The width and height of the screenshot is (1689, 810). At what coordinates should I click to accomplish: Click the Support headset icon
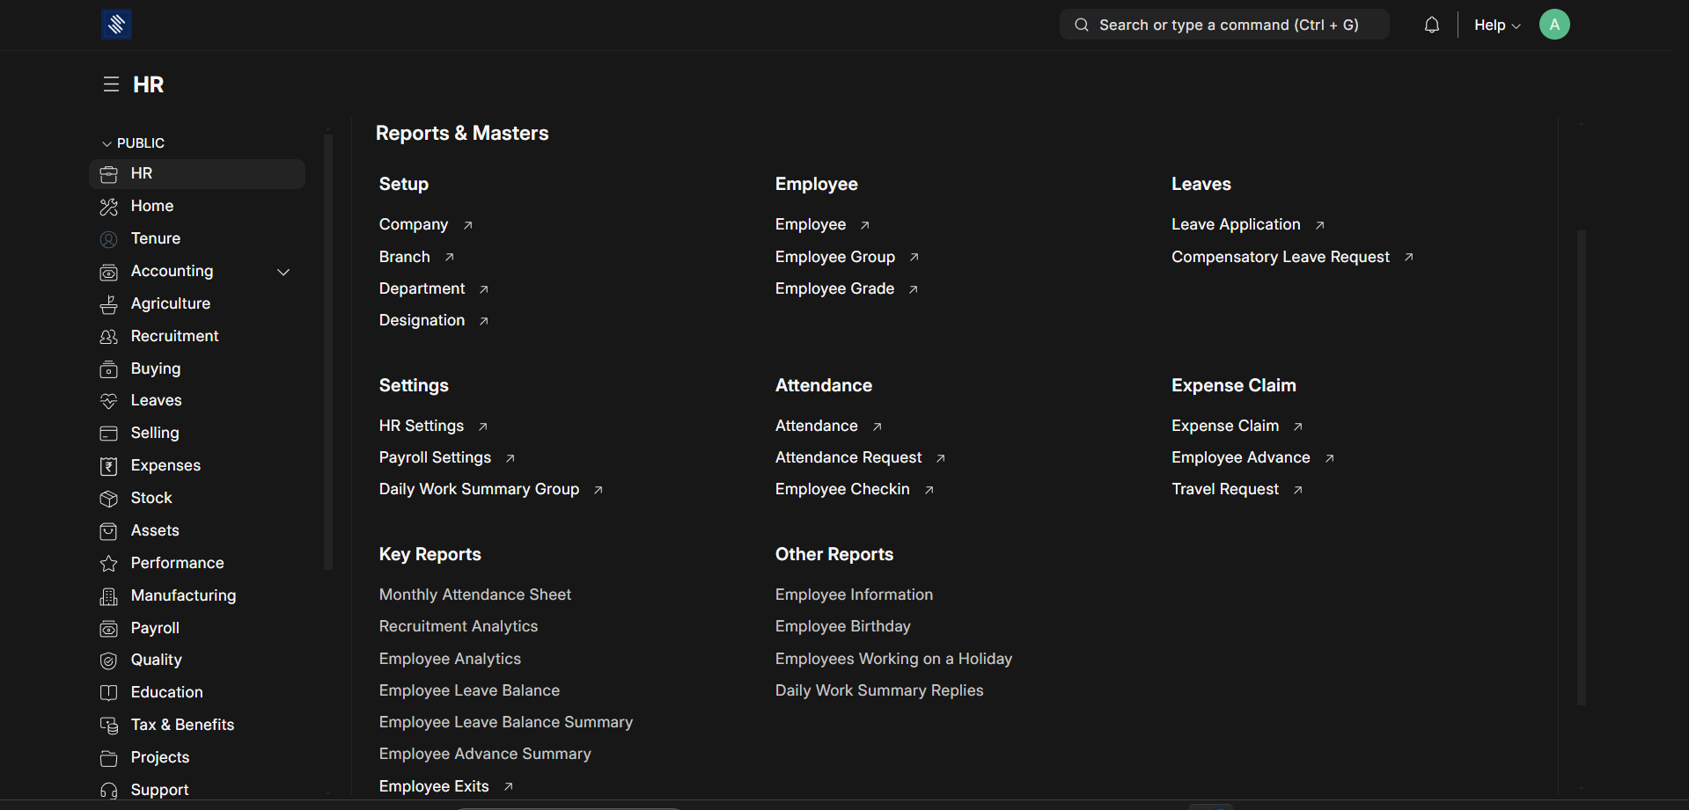(x=109, y=791)
